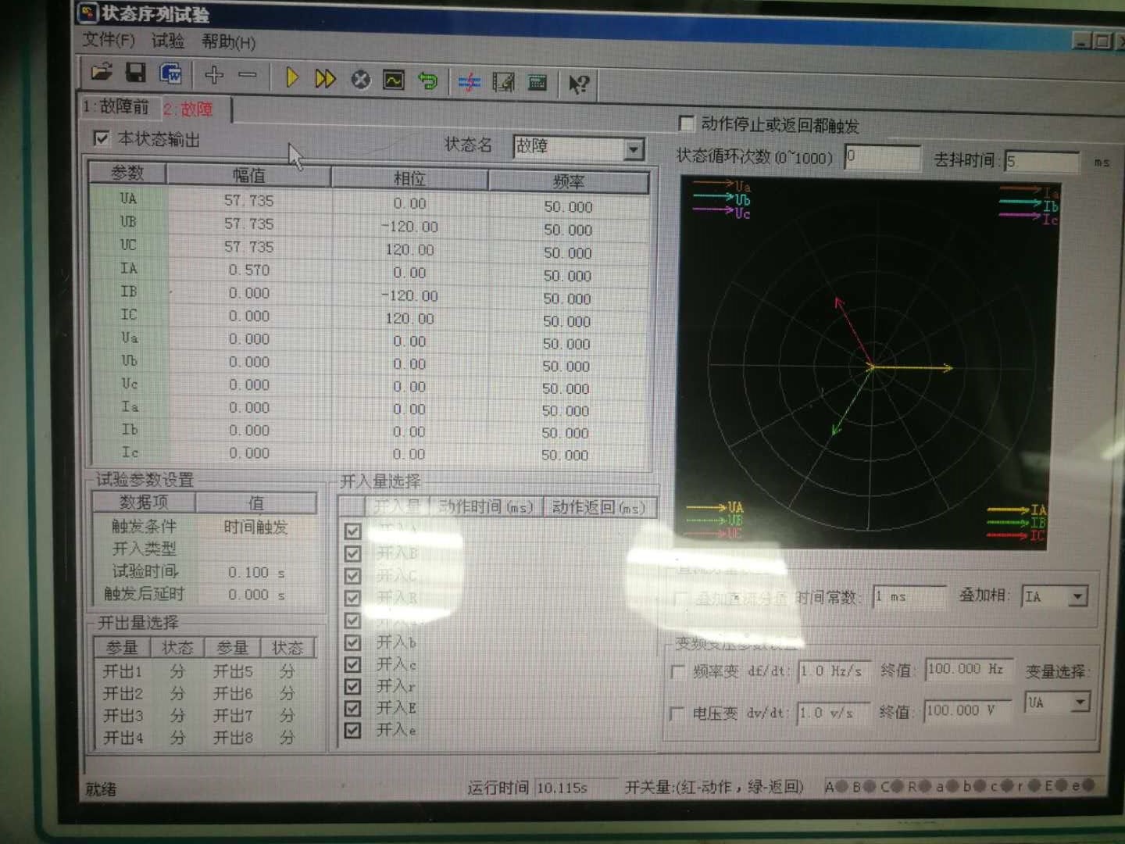Click the stop test X icon
This screenshot has height=844, width=1125.
click(x=360, y=79)
